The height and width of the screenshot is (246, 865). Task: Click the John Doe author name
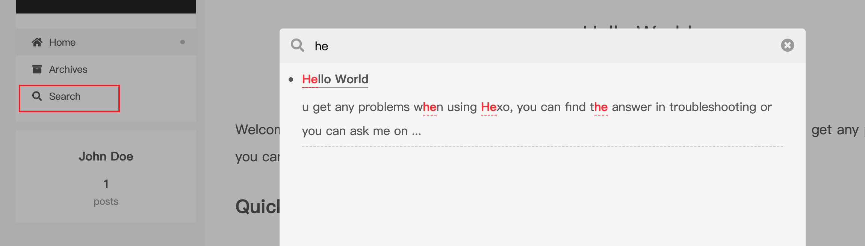coord(106,156)
